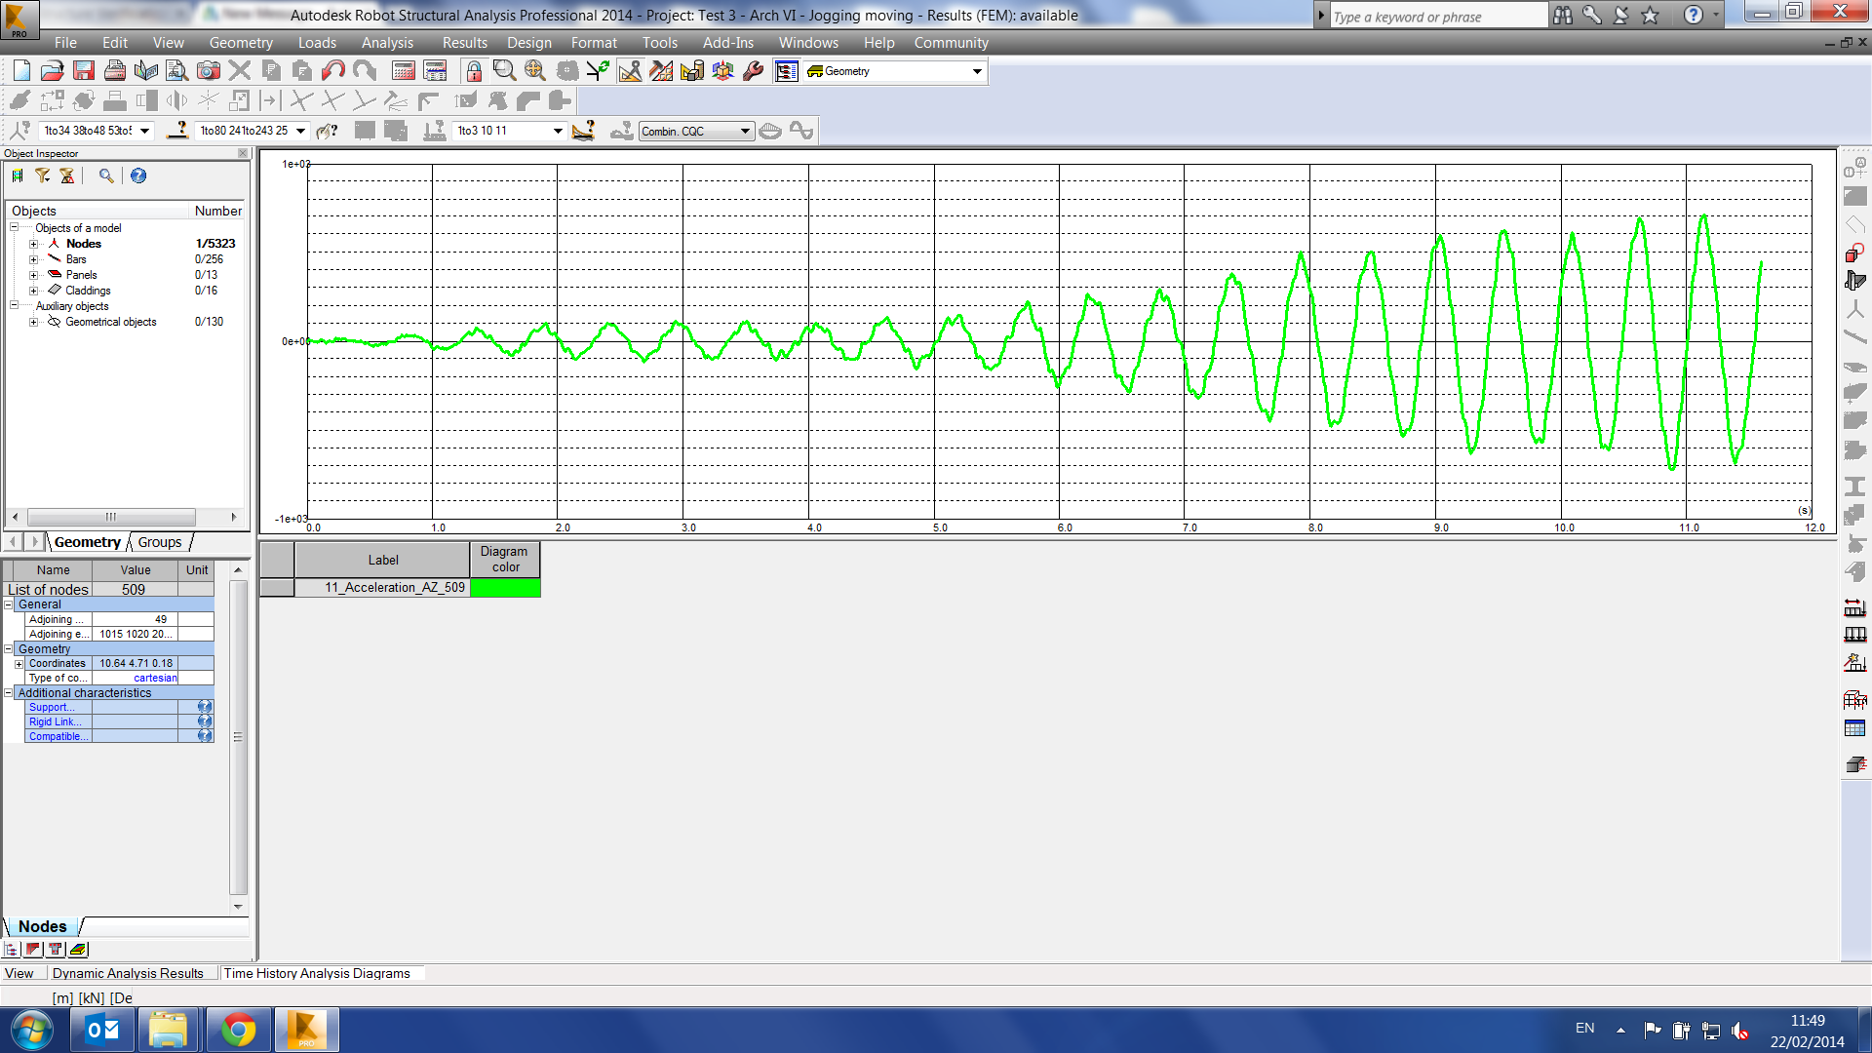This screenshot has width=1872, height=1053.
Task: Open a project with the folder icon
Action: 53,71
